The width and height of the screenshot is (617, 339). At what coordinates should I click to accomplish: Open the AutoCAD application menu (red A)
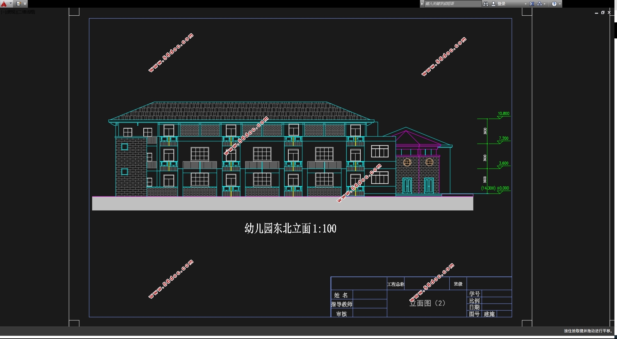(4, 4)
